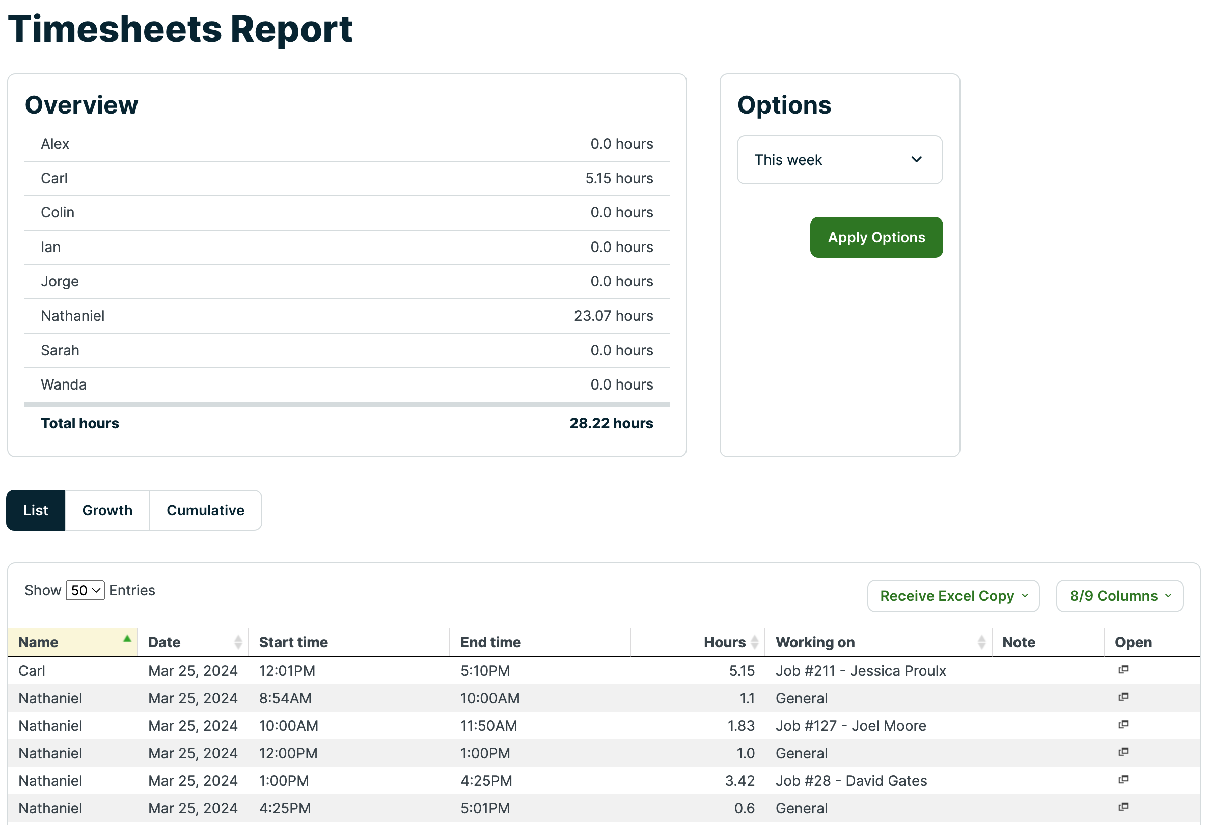Image resolution: width=1207 pixels, height=825 pixels.
Task: Click Nathaniel's row in Overview
Action: [346, 316]
